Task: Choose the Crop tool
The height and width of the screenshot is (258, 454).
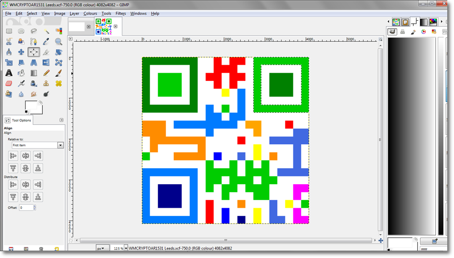Action: tap(46, 52)
